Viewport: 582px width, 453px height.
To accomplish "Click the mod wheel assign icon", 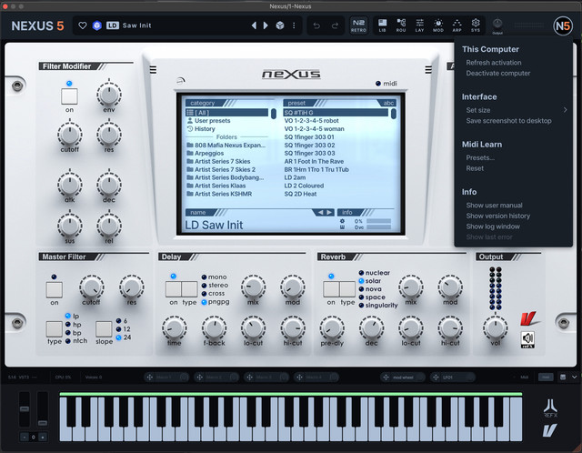I will tap(386, 377).
